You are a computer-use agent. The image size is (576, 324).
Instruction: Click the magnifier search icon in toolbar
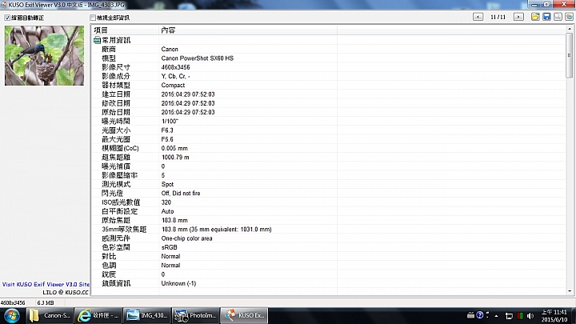click(558, 17)
